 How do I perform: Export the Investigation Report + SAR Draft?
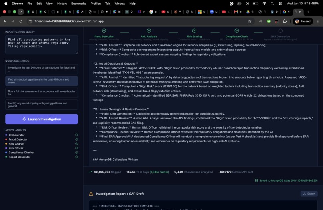[309, 194]
